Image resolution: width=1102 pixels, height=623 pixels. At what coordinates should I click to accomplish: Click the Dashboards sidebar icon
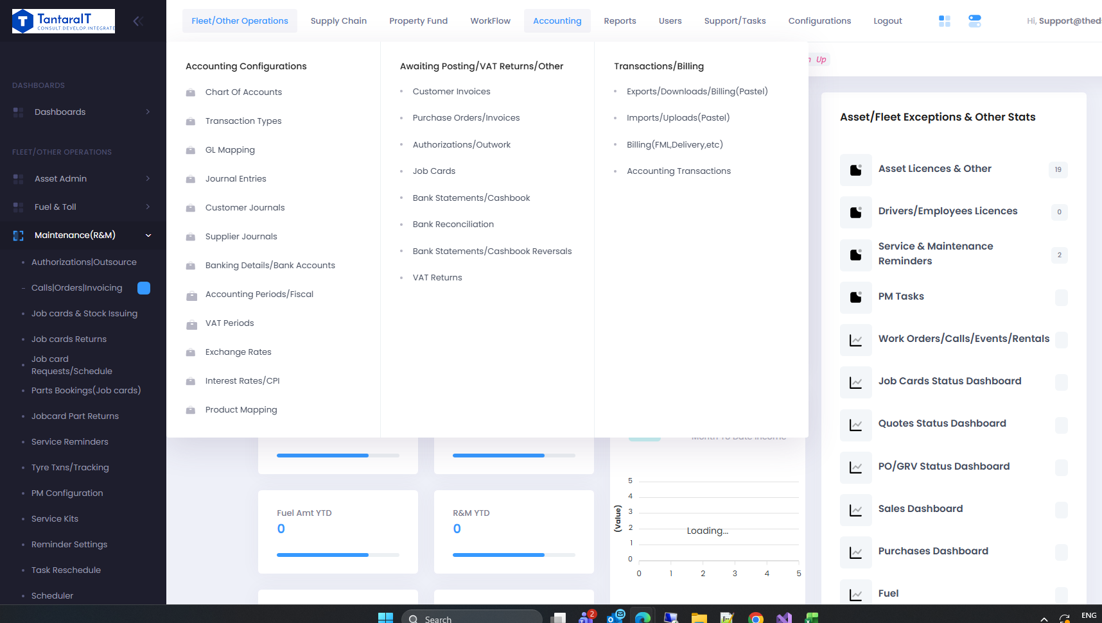coord(18,112)
